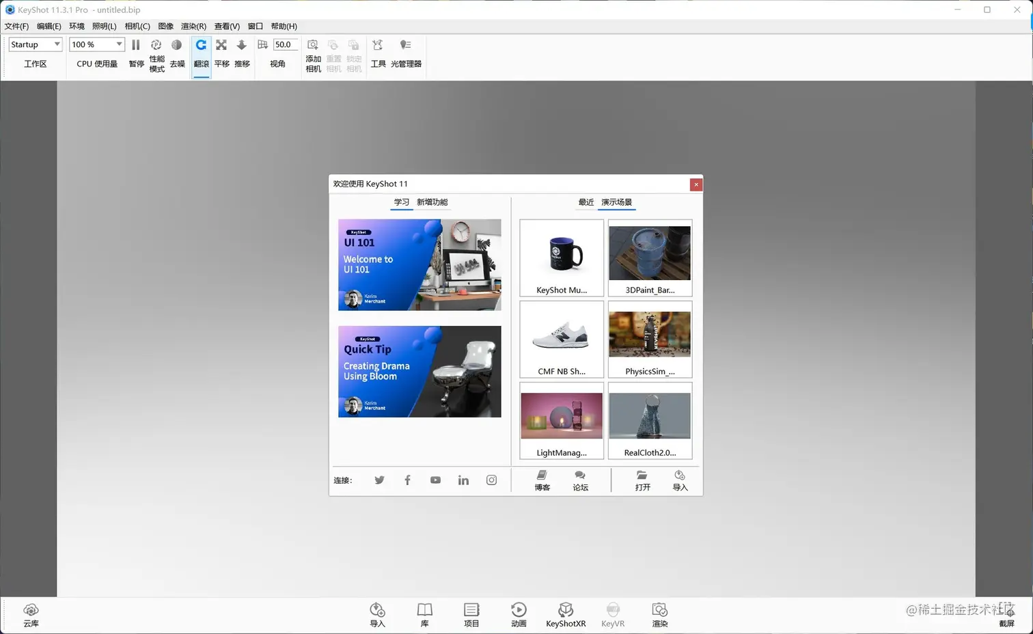Toggle the 去噪 denoise button
1033x634 pixels.
coord(177,53)
